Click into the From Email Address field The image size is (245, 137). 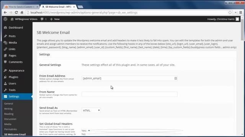click(x=129, y=78)
